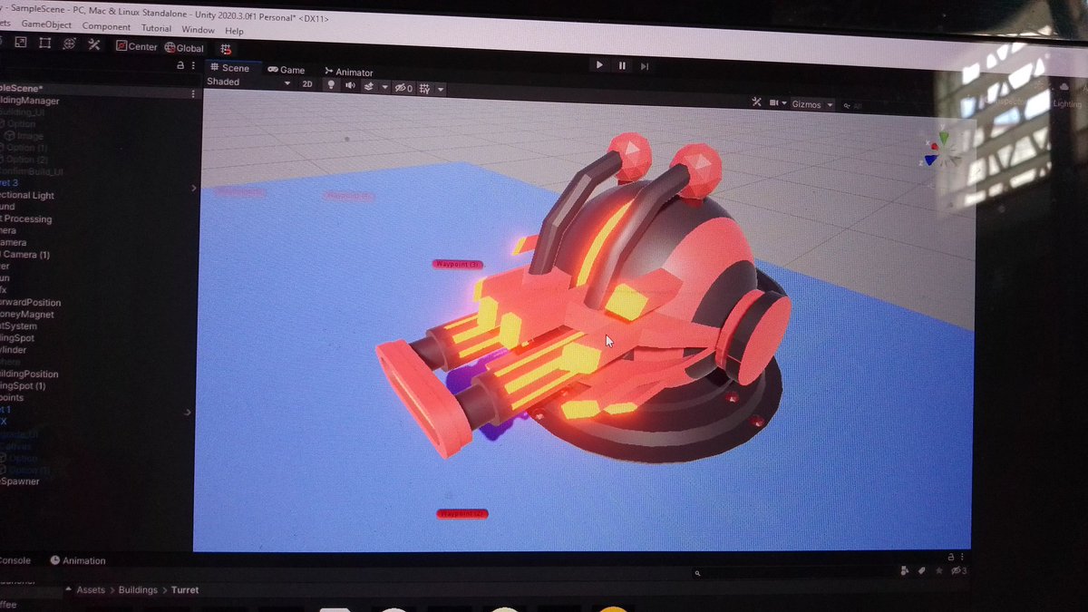1088x612 pixels.
Task: Open the Lighting tab on the right
Action: (x=1067, y=104)
